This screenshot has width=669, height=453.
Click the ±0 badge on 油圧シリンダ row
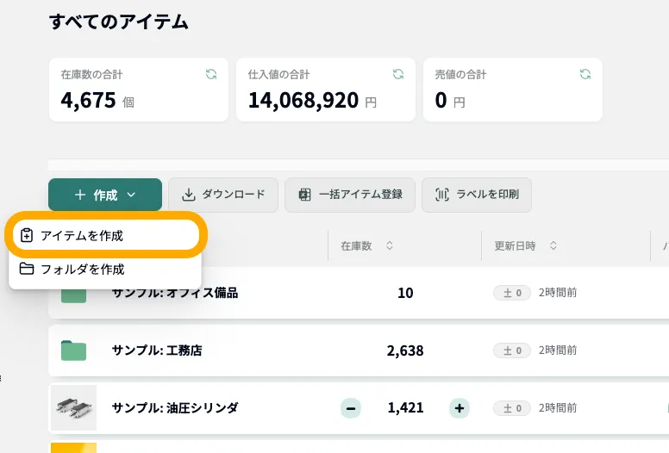(512, 408)
